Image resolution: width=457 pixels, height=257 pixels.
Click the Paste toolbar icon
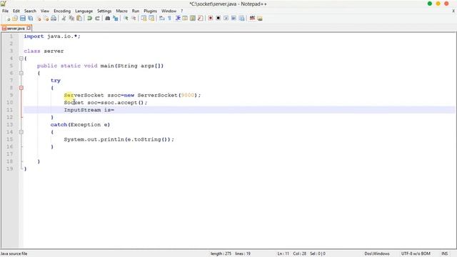79,19
